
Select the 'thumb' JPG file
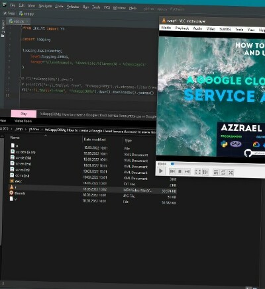(x=17, y=193)
